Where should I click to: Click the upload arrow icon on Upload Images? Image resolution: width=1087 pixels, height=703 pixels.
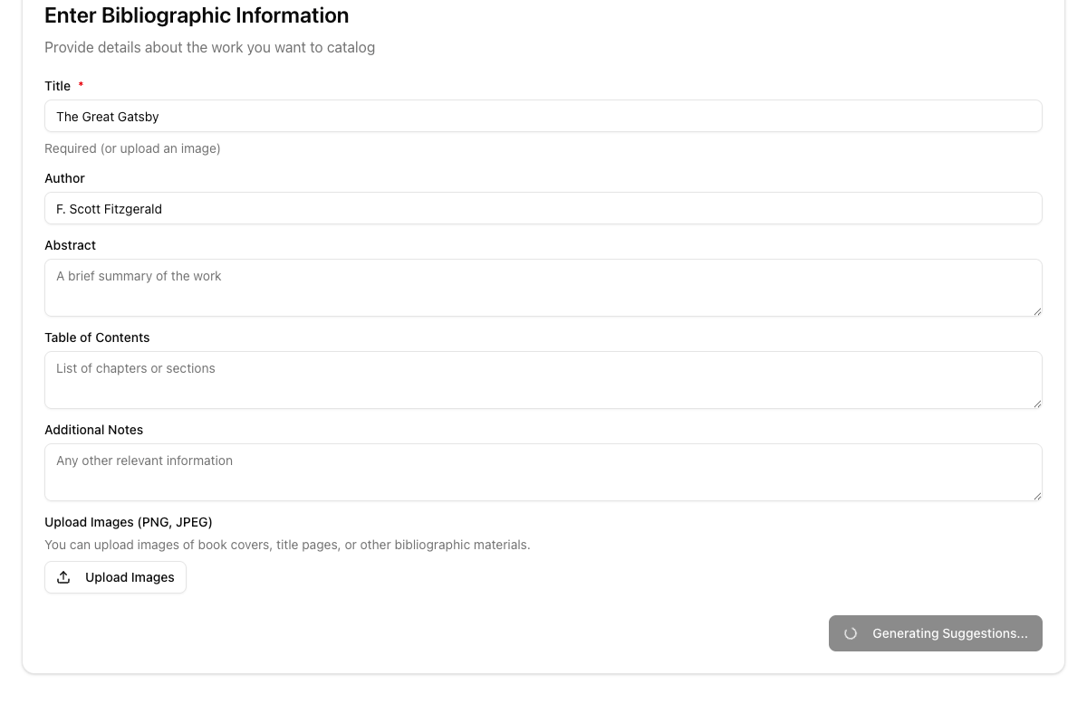click(63, 576)
